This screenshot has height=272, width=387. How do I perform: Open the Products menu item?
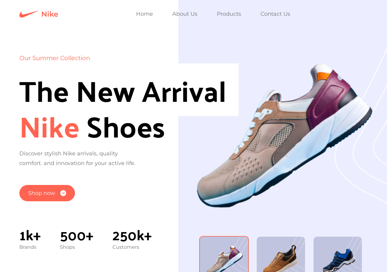[x=229, y=14]
